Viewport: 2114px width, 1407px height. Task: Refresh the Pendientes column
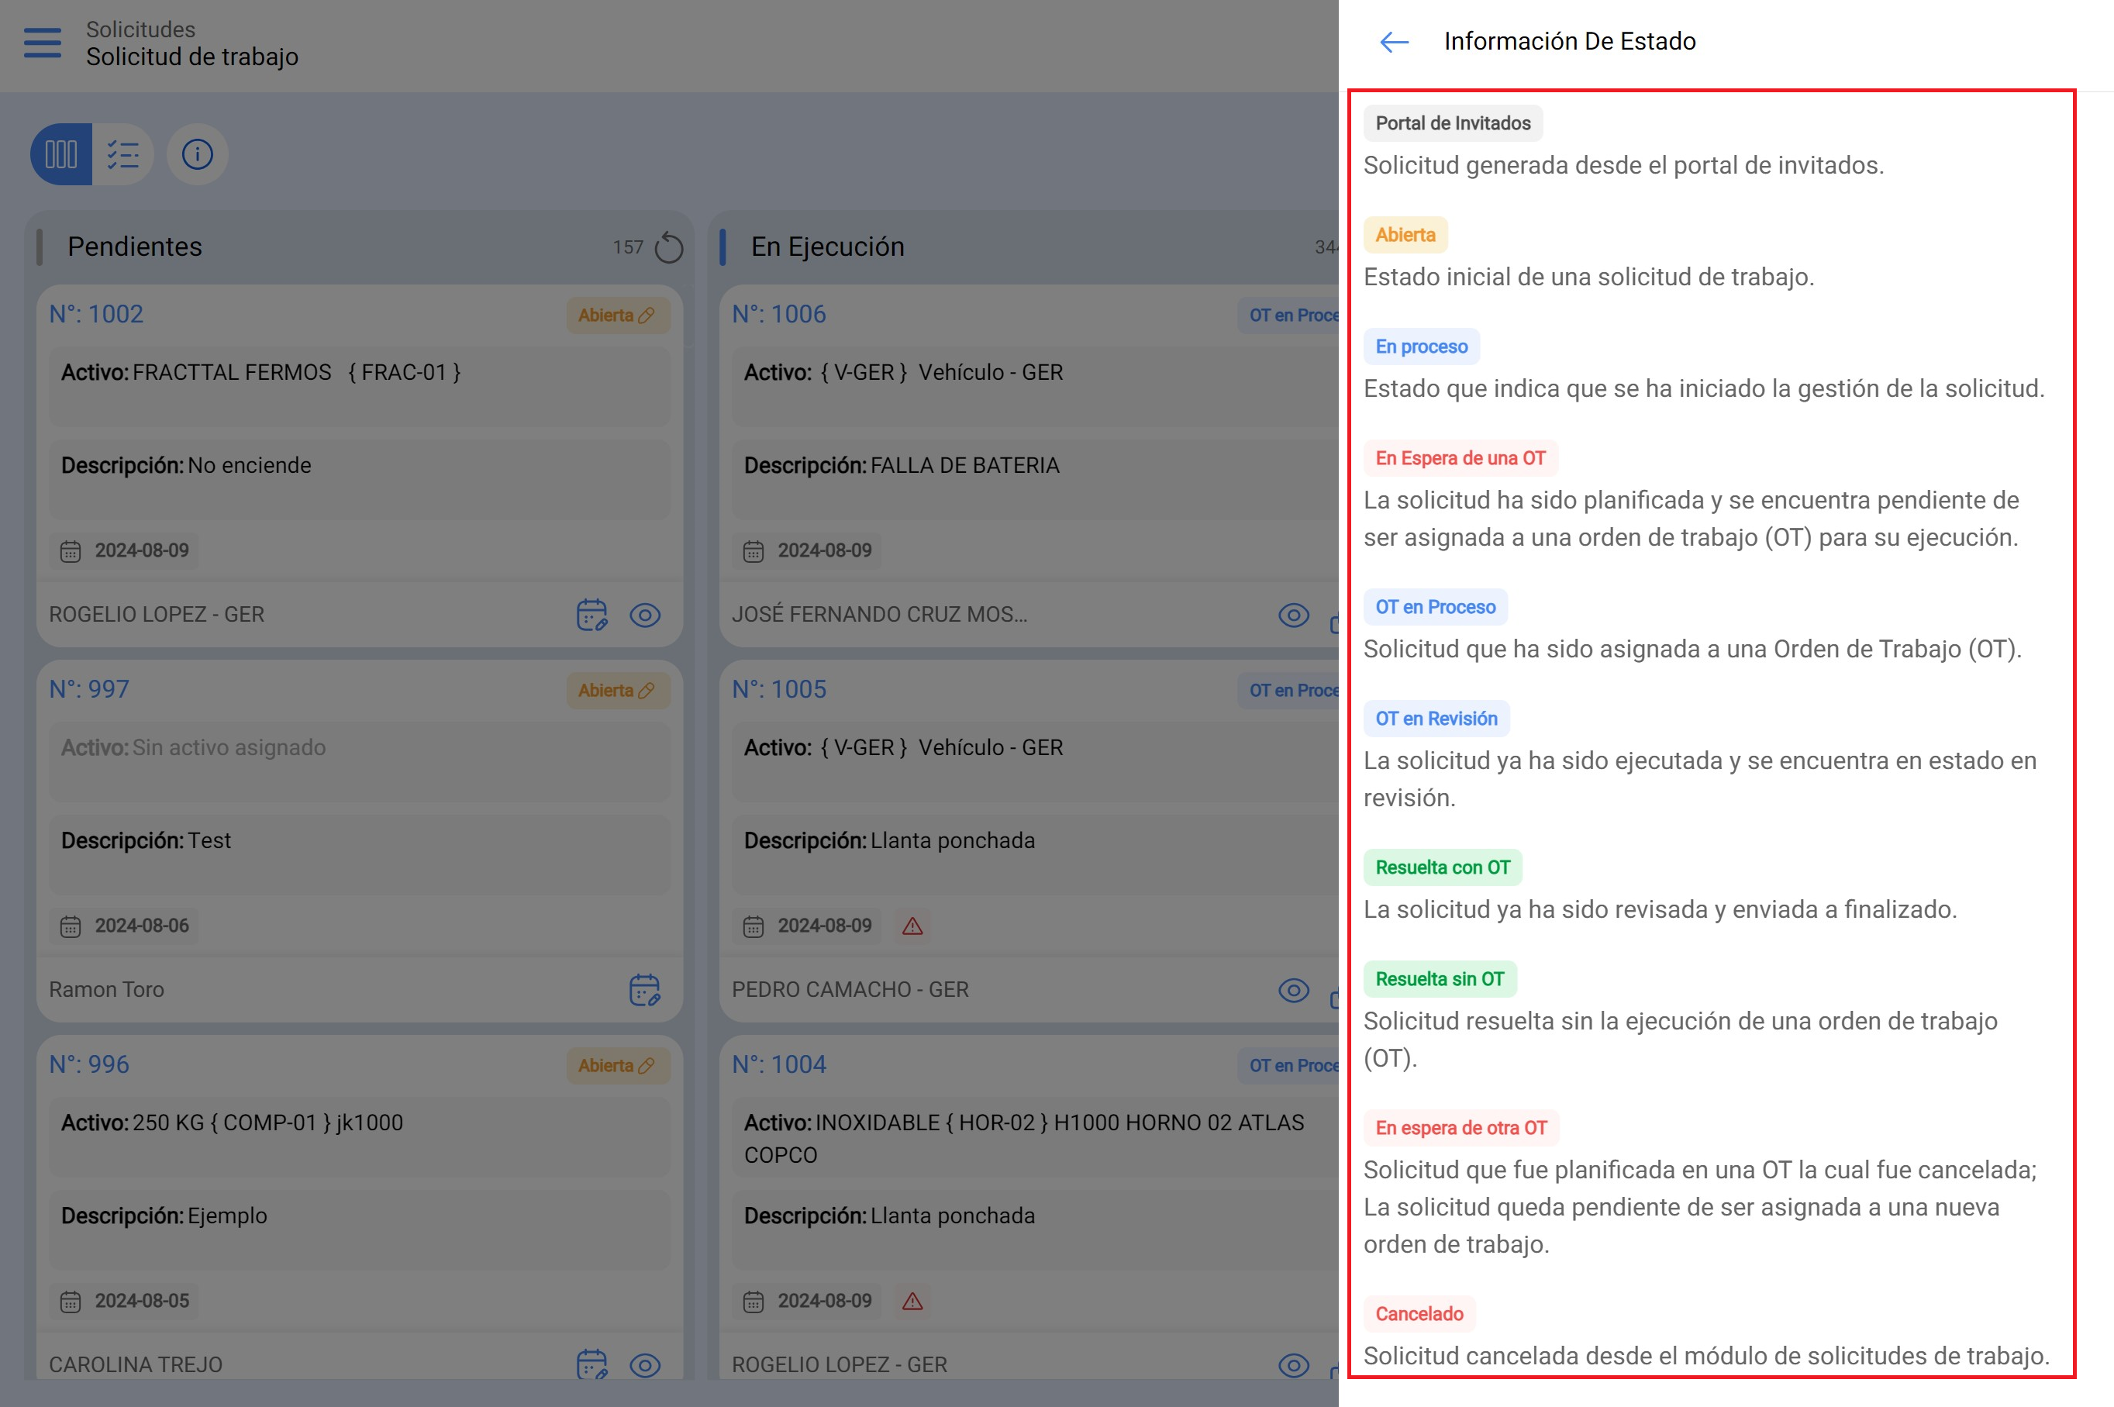tap(668, 247)
